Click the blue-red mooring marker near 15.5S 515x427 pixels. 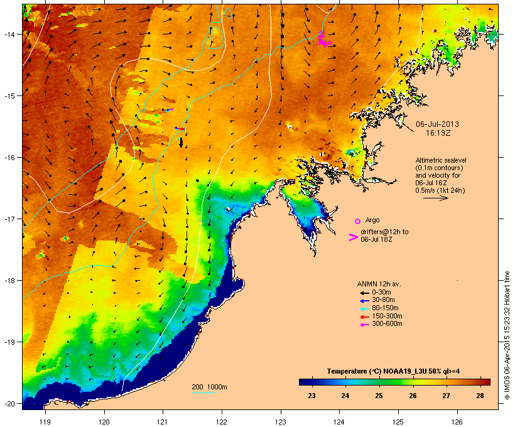click(x=180, y=129)
